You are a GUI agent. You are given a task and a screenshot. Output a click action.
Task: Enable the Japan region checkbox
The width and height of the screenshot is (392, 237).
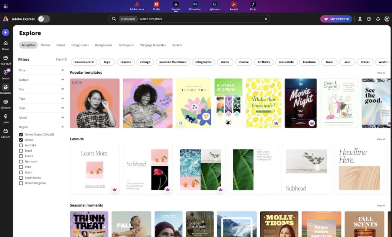click(x=21, y=172)
